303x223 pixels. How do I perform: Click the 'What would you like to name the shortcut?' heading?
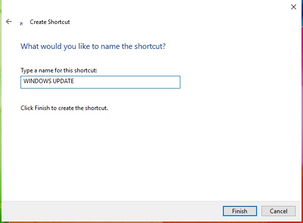tap(93, 46)
